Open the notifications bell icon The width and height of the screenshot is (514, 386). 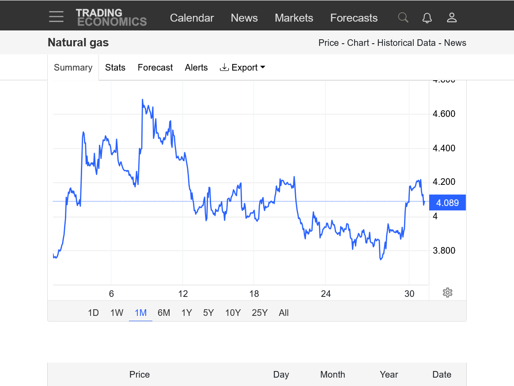click(x=427, y=18)
